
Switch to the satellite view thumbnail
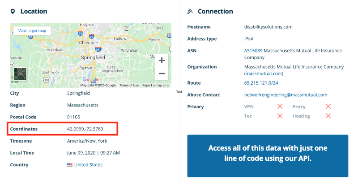tap(20, 74)
